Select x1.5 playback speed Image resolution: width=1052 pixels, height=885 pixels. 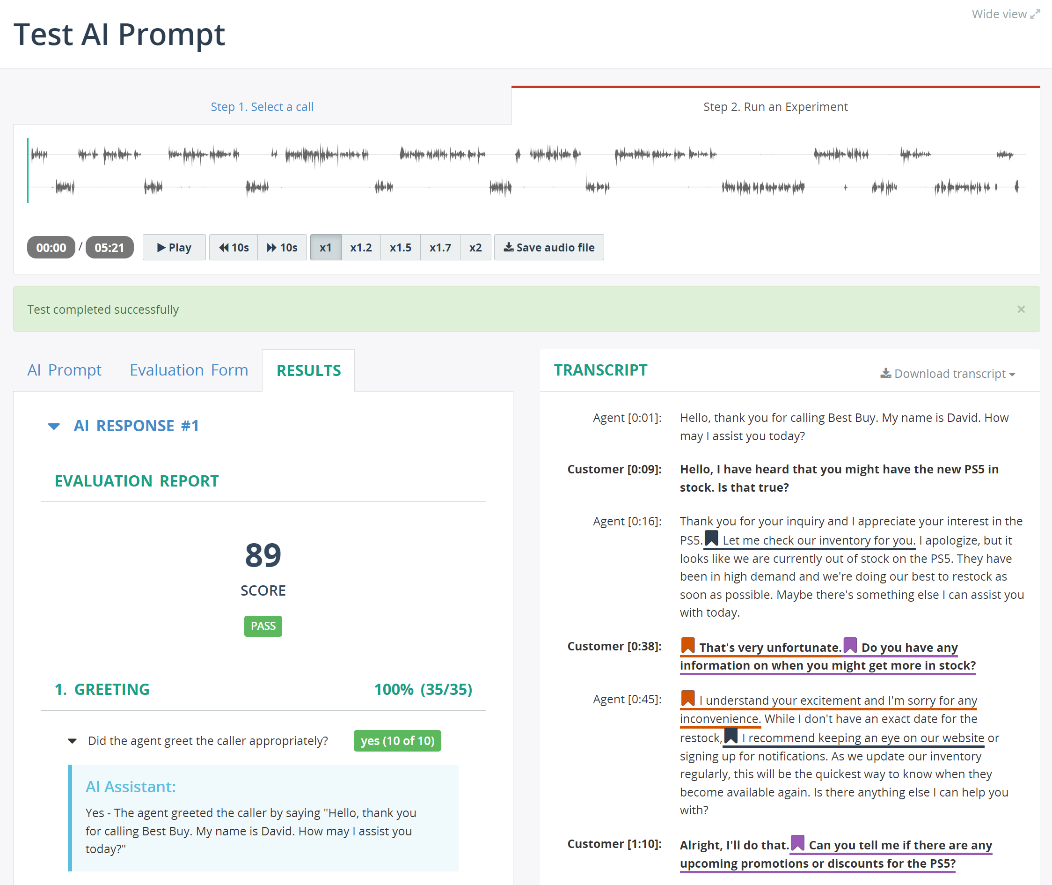(401, 247)
